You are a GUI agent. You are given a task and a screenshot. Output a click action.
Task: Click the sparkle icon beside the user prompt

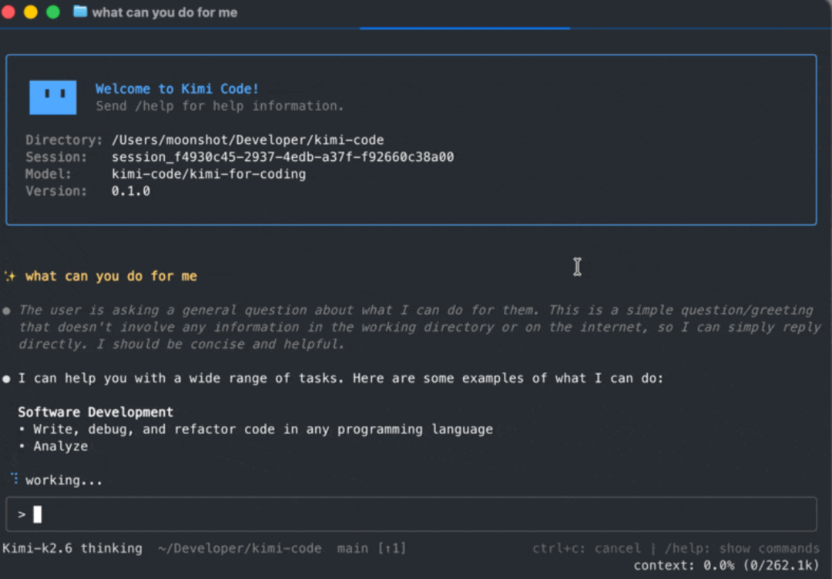pos(10,276)
